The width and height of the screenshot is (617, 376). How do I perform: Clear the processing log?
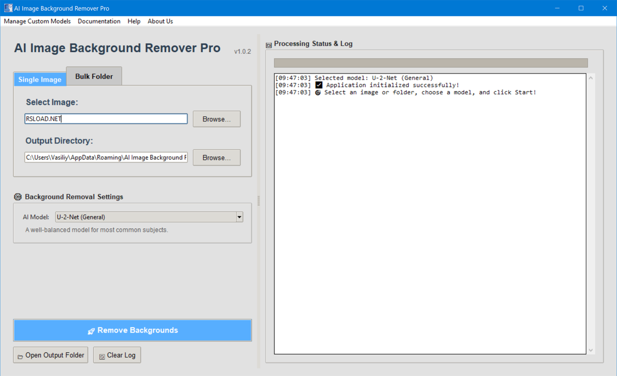(117, 355)
